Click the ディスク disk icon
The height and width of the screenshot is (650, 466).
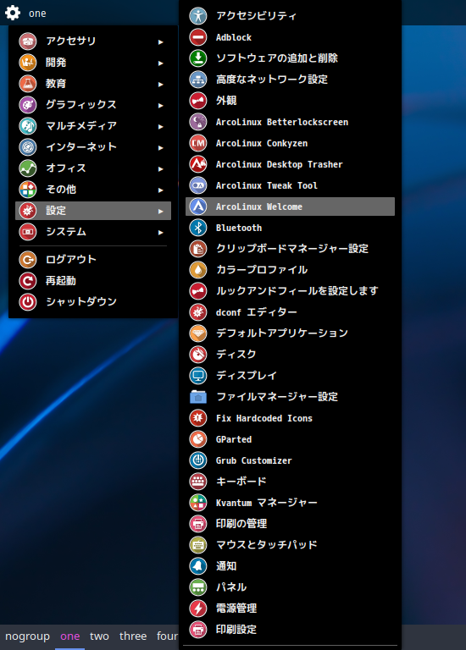click(x=198, y=355)
